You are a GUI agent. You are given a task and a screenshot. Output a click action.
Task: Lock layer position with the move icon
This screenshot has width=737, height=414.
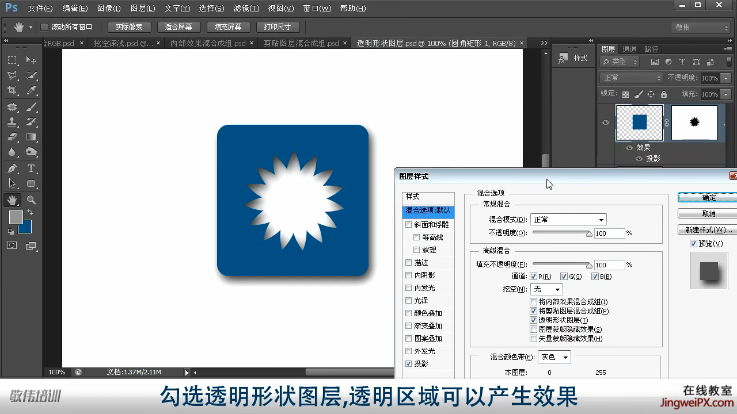point(651,94)
